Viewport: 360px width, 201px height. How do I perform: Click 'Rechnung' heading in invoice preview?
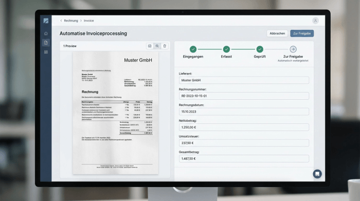click(90, 92)
